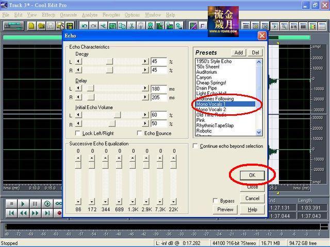Select the Canyon preset
Image resolution: width=330 pixels, height=247 pixels.
click(x=204, y=77)
